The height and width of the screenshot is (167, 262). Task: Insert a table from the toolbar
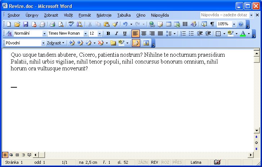click(168, 25)
